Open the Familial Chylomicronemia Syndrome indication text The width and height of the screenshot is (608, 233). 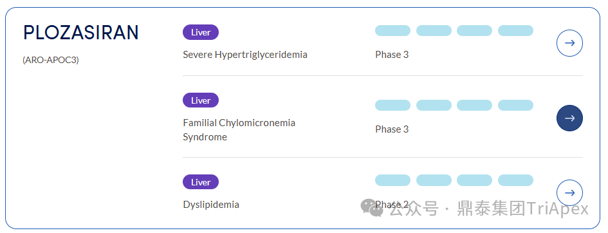click(x=239, y=130)
